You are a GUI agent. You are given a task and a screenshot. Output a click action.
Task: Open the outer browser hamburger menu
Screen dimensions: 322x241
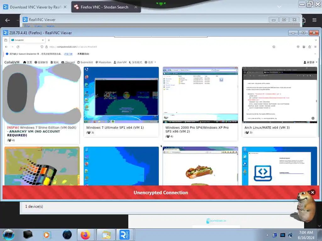314,20
